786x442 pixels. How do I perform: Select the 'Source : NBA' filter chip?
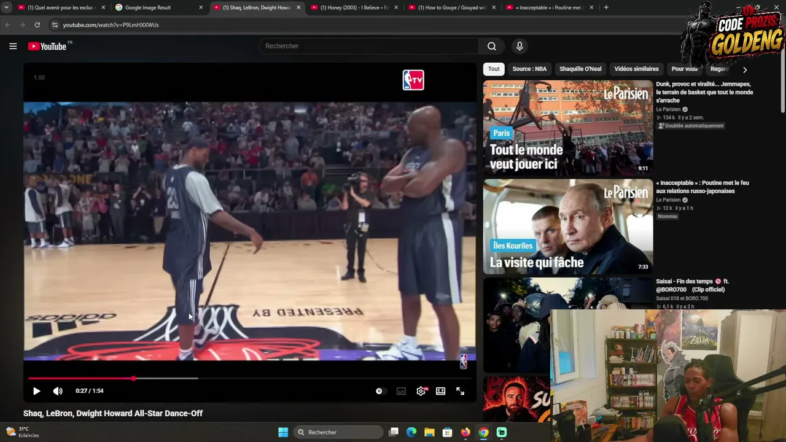click(529, 69)
